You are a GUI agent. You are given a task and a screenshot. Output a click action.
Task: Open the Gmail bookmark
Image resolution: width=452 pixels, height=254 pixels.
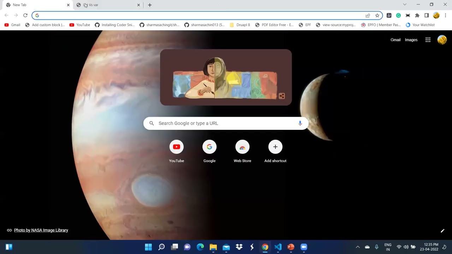coord(12,25)
